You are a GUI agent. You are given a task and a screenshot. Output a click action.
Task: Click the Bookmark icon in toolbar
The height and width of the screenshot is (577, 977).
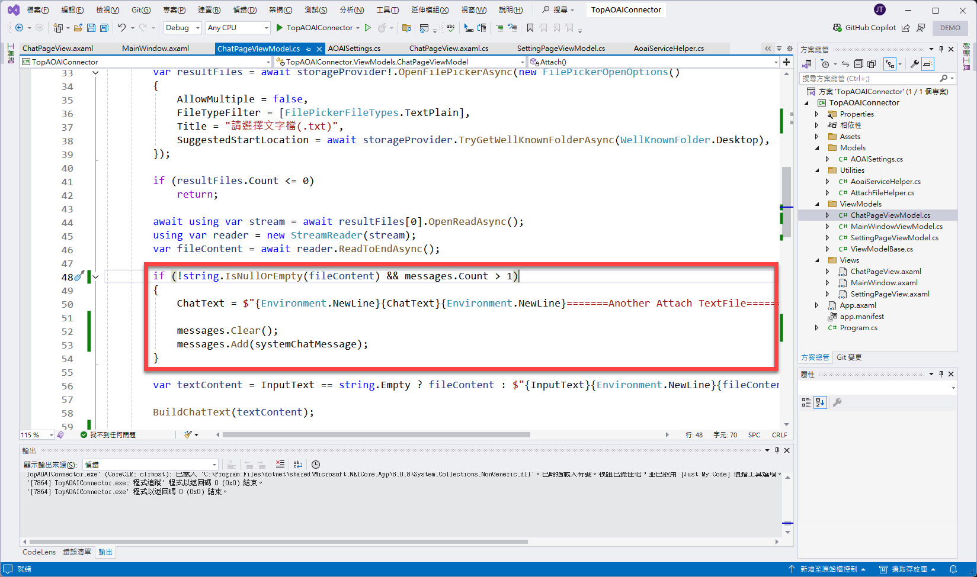(x=530, y=28)
